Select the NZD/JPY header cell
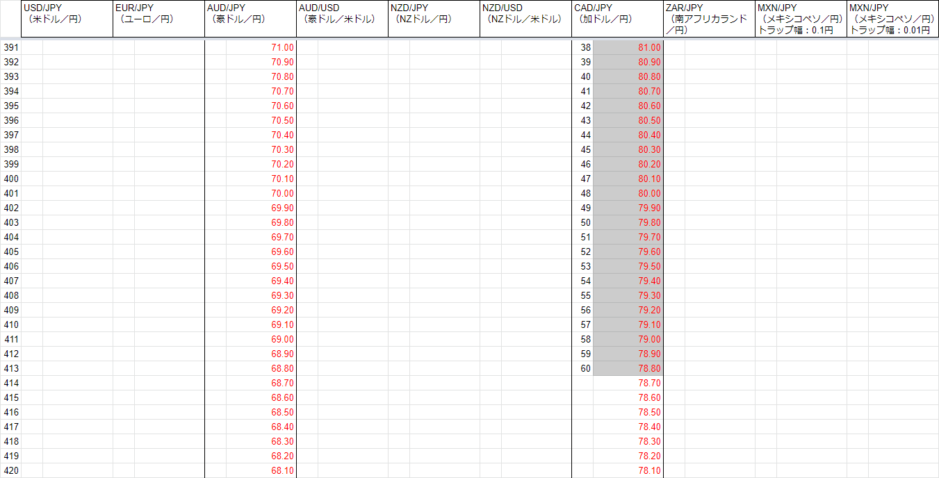Screen dimensions: 939x478 point(434,19)
